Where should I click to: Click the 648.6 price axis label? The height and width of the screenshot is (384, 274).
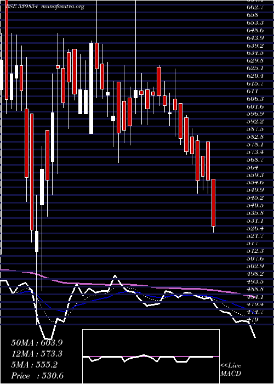[x=255, y=30]
